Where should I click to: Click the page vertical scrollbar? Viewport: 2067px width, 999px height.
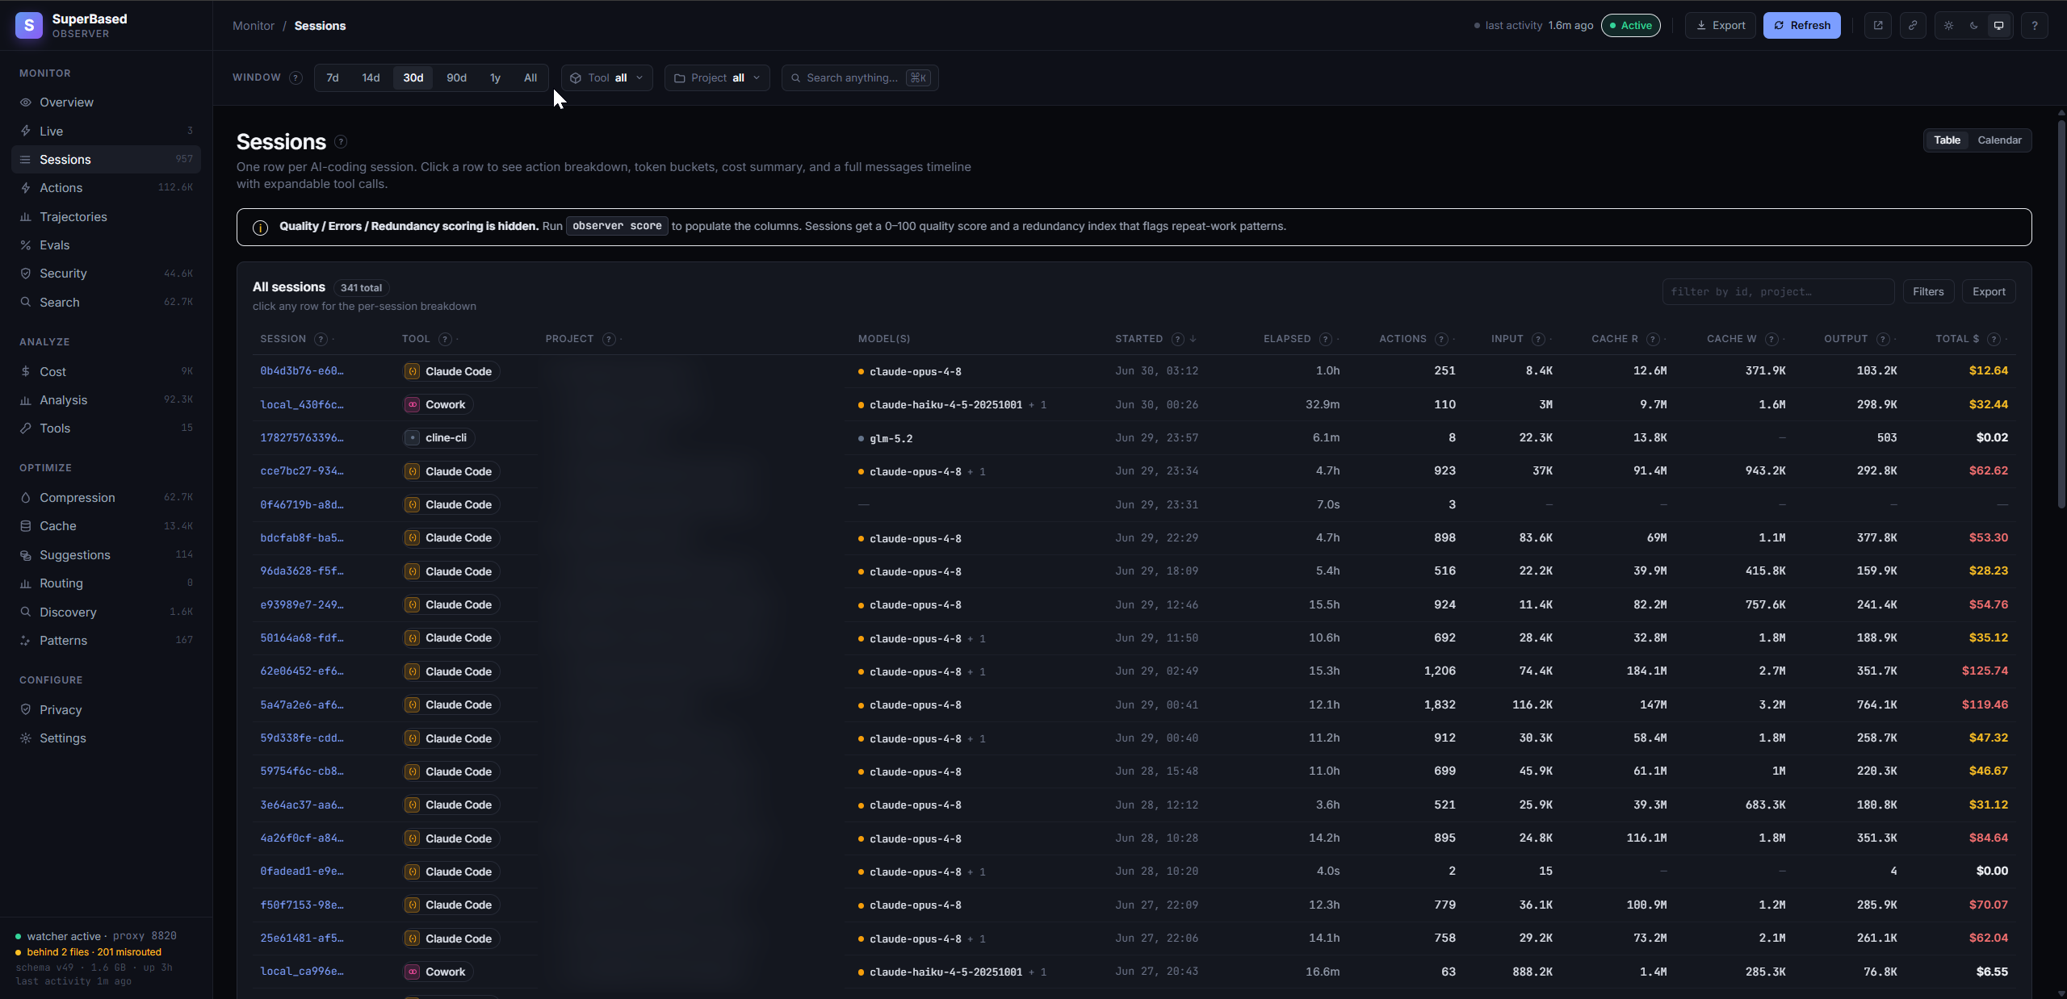[x=2061, y=315]
